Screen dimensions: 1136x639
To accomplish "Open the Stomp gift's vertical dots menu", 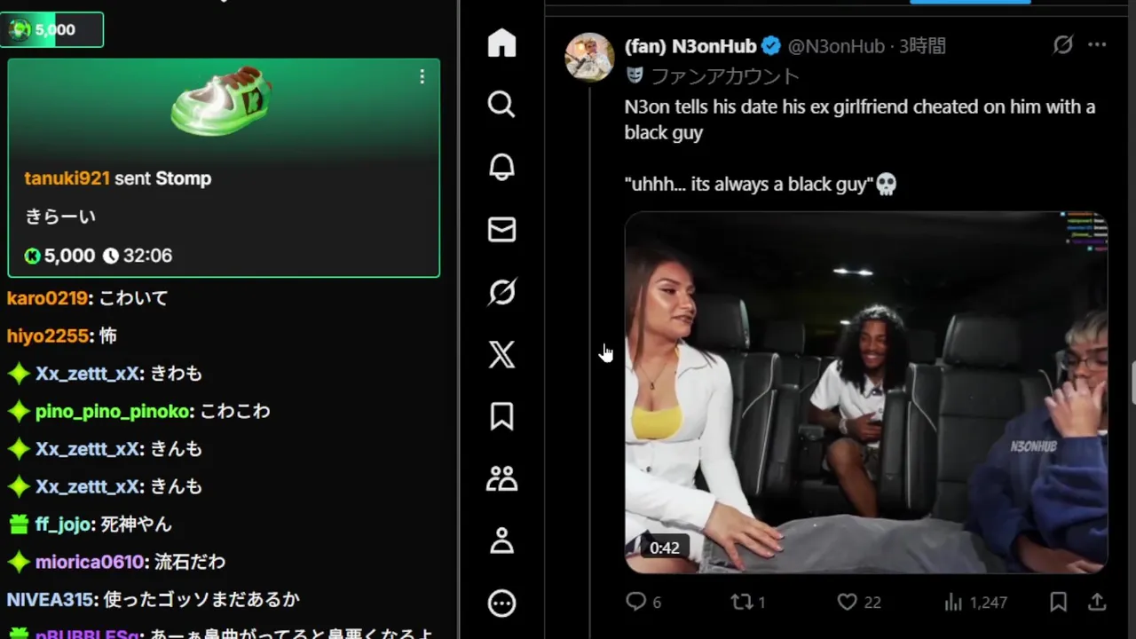I will (x=422, y=77).
